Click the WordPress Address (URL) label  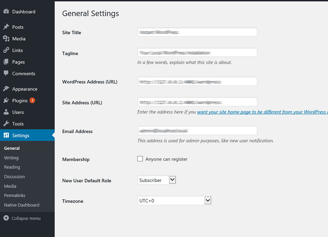pyautogui.click(x=90, y=82)
